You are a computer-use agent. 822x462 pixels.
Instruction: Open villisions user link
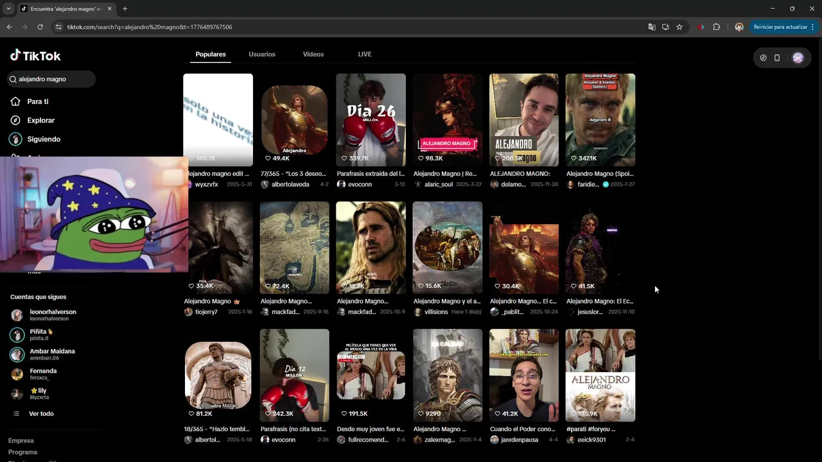coord(436,312)
